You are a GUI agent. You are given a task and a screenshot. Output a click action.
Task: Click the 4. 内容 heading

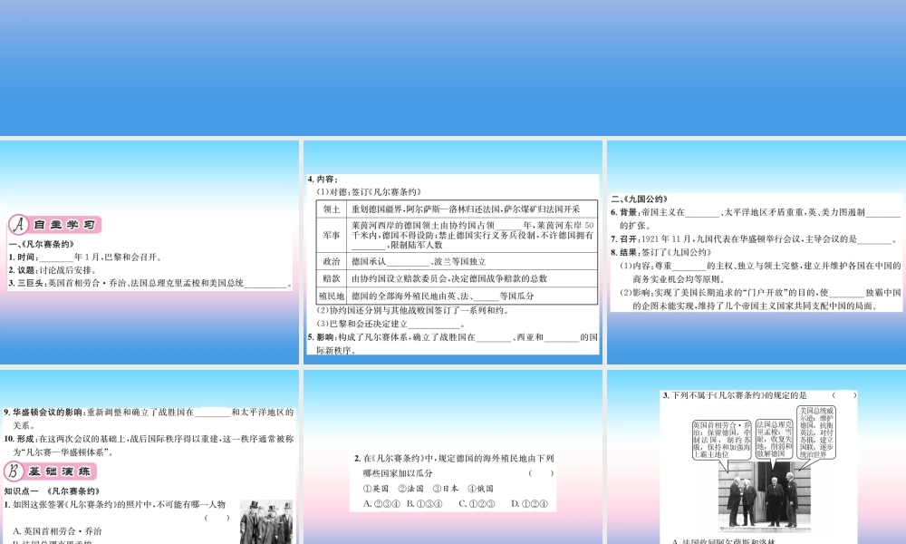click(323, 180)
